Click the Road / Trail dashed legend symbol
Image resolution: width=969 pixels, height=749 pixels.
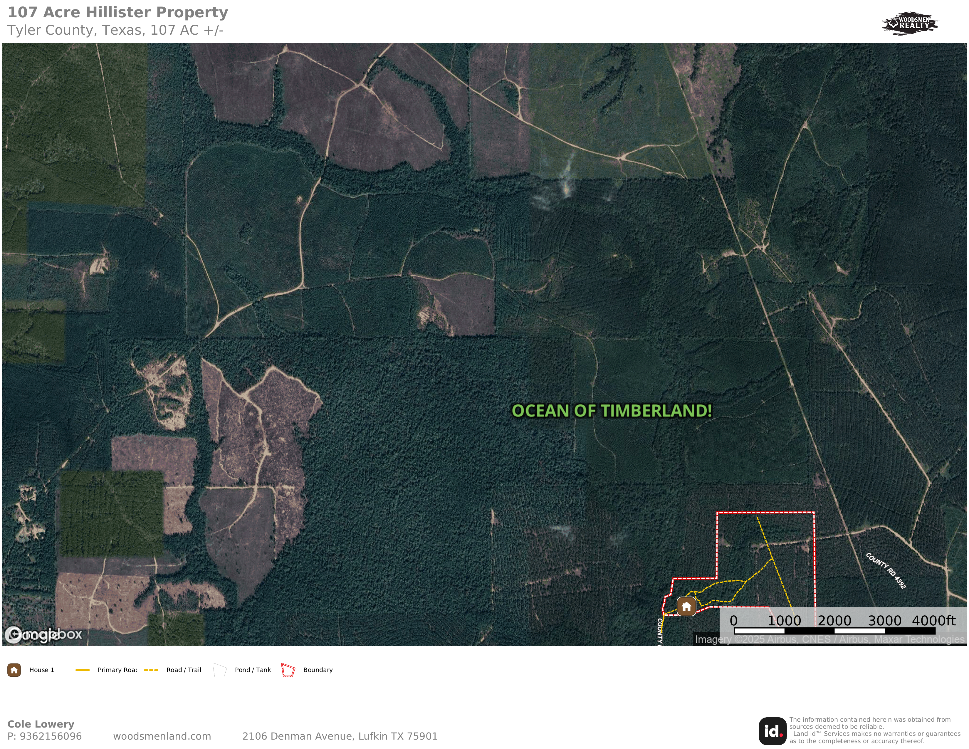click(151, 670)
